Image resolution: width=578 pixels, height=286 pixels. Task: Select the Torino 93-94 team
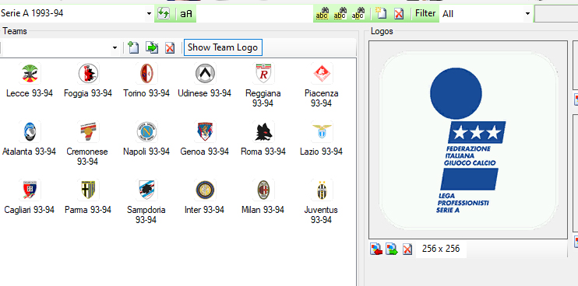[x=146, y=80]
